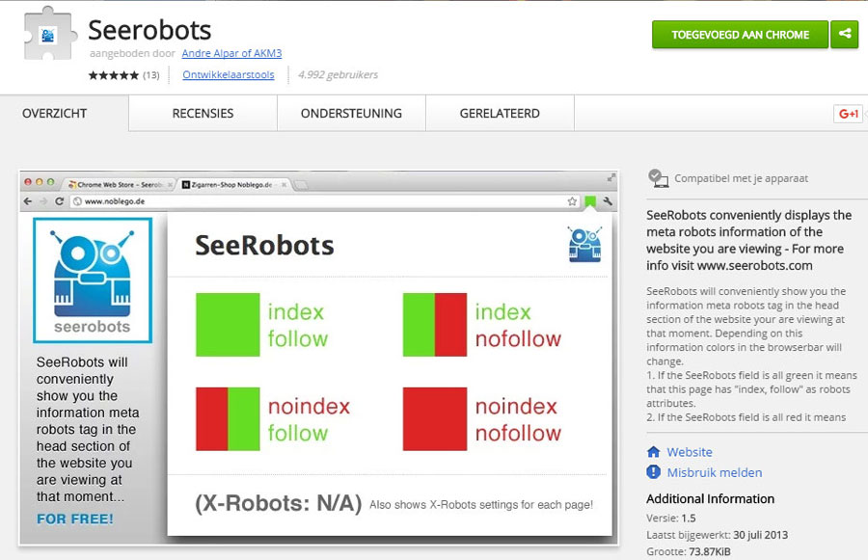Click the 4.992 gebruikers text
868x560 pixels.
pos(338,75)
